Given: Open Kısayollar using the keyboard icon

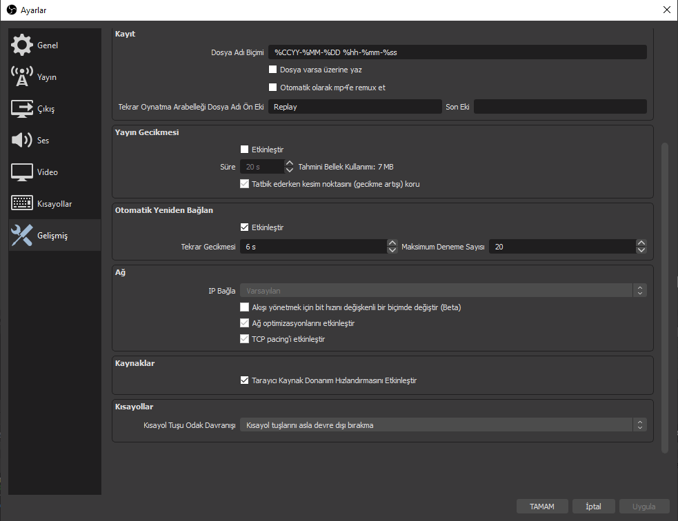Looking at the screenshot, I should (x=22, y=204).
